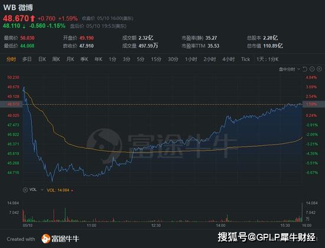The image size is (325, 248).
Task: Click the VOL: 14.084 reading
Action: (x=58, y=190)
